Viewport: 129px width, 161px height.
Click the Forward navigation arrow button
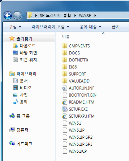pyautogui.click(x=17, y=15)
